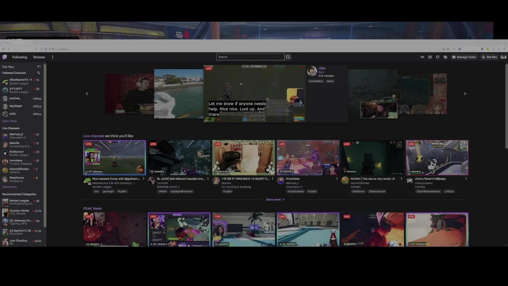Show more live channels in sidebar
This screenshot has width=508, height=286.
10,187
